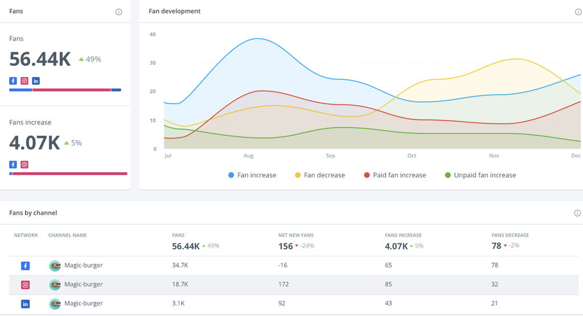Click the Facebook icon under Fans total
The width and height of the screenshot is (583, 316).
tap(13, 81)
